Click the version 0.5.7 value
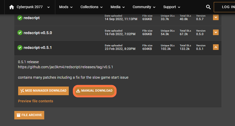This screenshot has width=235, height=126. [x=200, y=19]
